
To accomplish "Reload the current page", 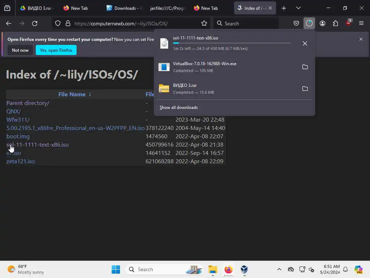I will [35, 24].
